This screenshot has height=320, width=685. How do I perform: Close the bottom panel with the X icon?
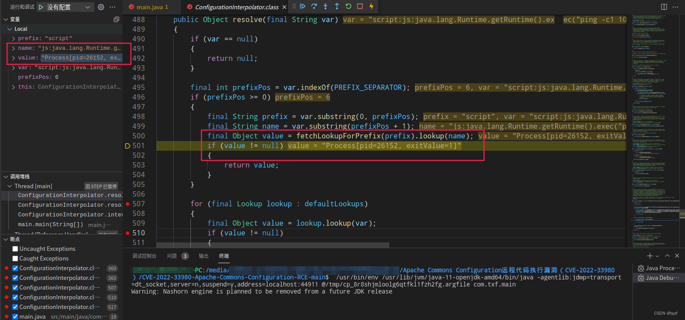677,256
